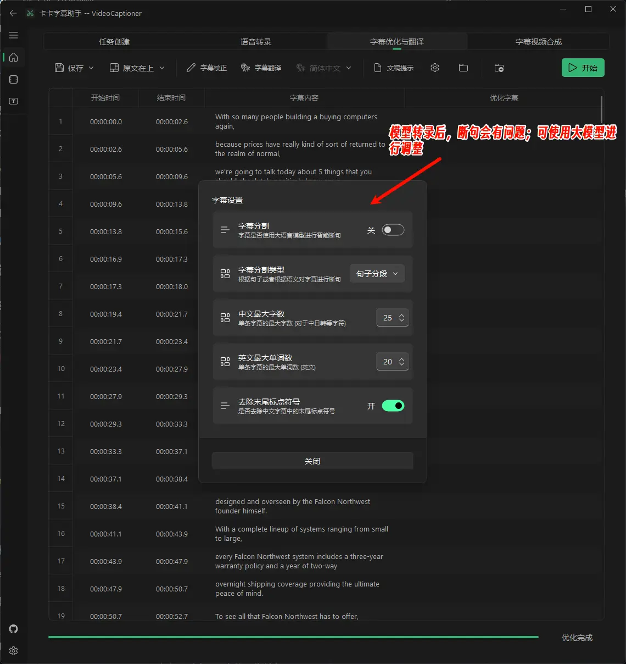Open the folder icon in toolbar
Screen dimensions: 626x664
(x=463, y=68)
